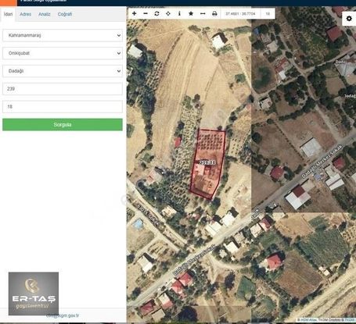
Task: Refresh the map with the rotate-arrows icon
Action: [x=156, y=13]
